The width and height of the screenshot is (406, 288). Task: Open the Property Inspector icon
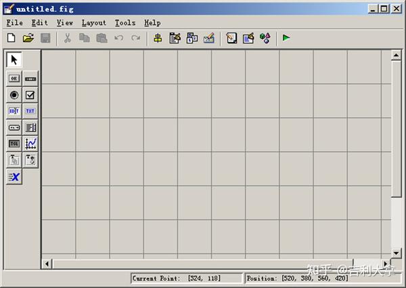tap(248, 38)
